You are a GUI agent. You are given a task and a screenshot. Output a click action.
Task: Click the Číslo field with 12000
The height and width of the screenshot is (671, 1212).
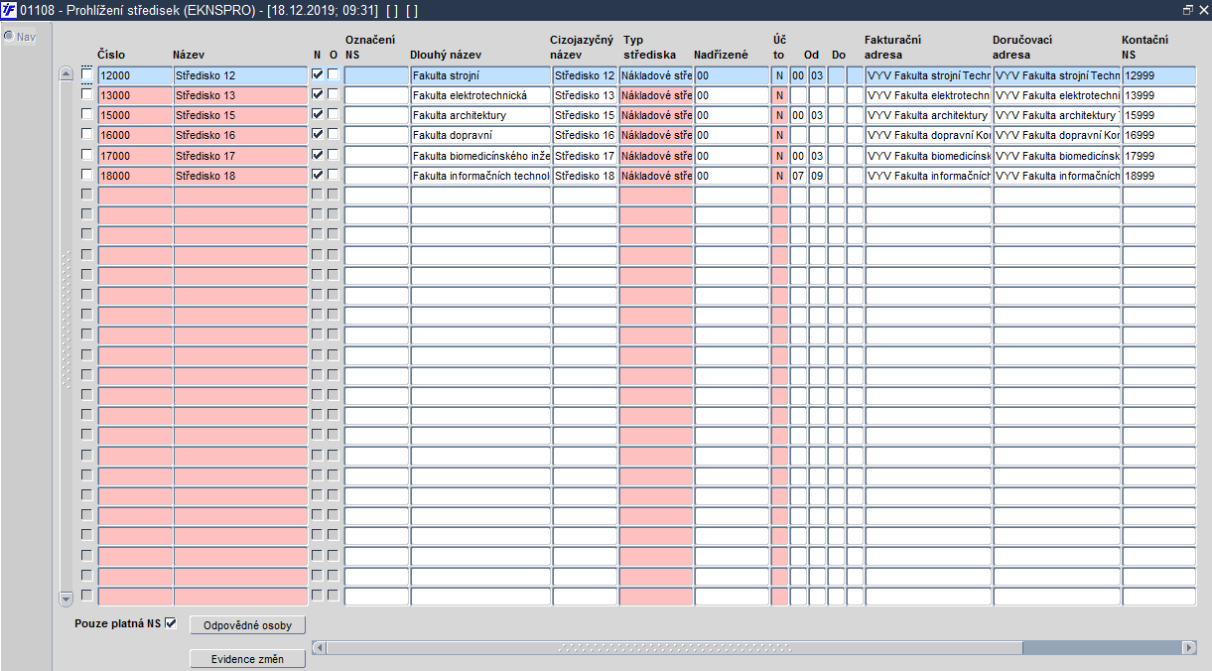[135, 75]
